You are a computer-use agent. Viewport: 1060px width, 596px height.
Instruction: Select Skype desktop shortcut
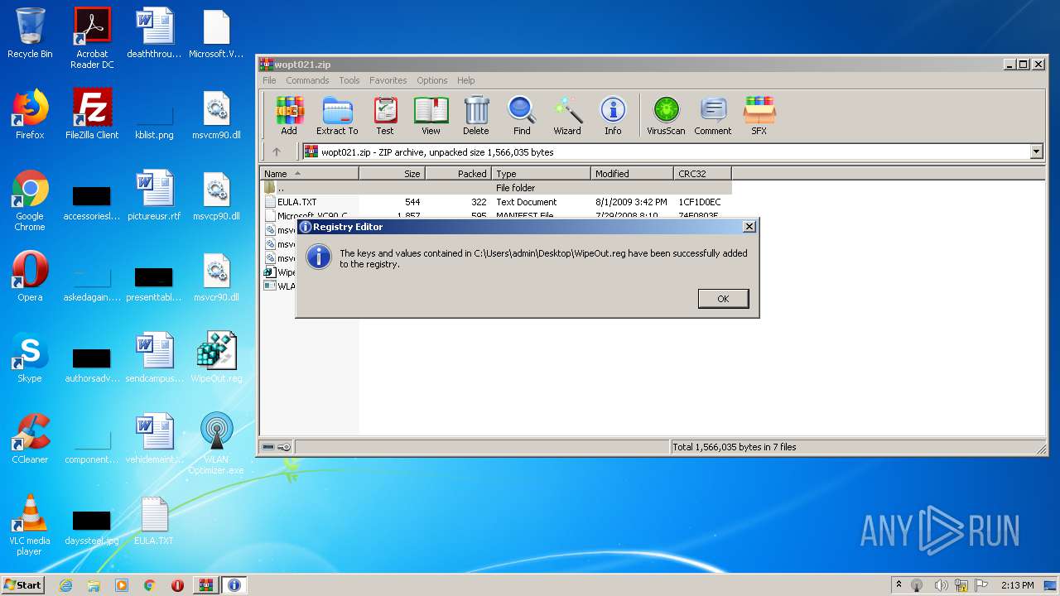[30, 358]
